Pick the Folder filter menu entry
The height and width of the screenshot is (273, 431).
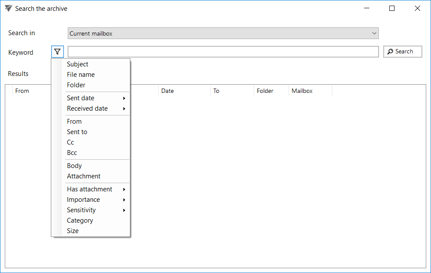pyautogui.click(x=76, y=85)
